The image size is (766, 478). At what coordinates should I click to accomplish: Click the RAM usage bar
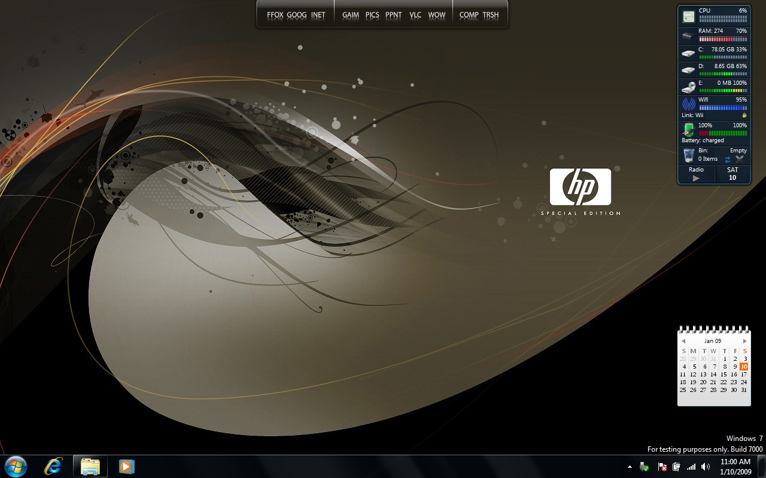tap(723, 39)
